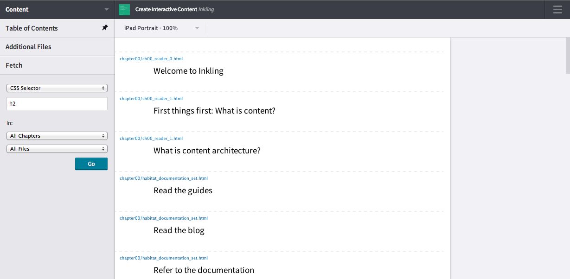570x279 pixels.
Task: Open the CSS Selector search type dropdown
Action: click(57, 88)
